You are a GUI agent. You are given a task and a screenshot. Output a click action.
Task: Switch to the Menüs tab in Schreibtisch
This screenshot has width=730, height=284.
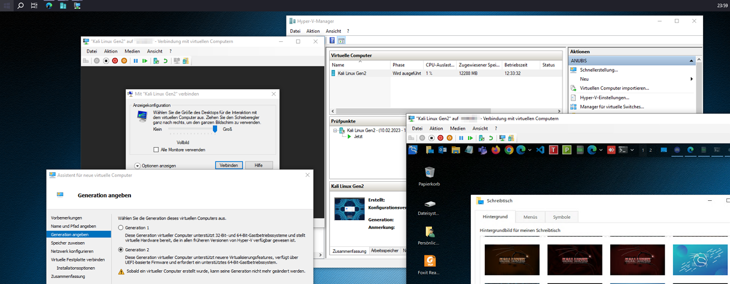(x=530, y=217)
